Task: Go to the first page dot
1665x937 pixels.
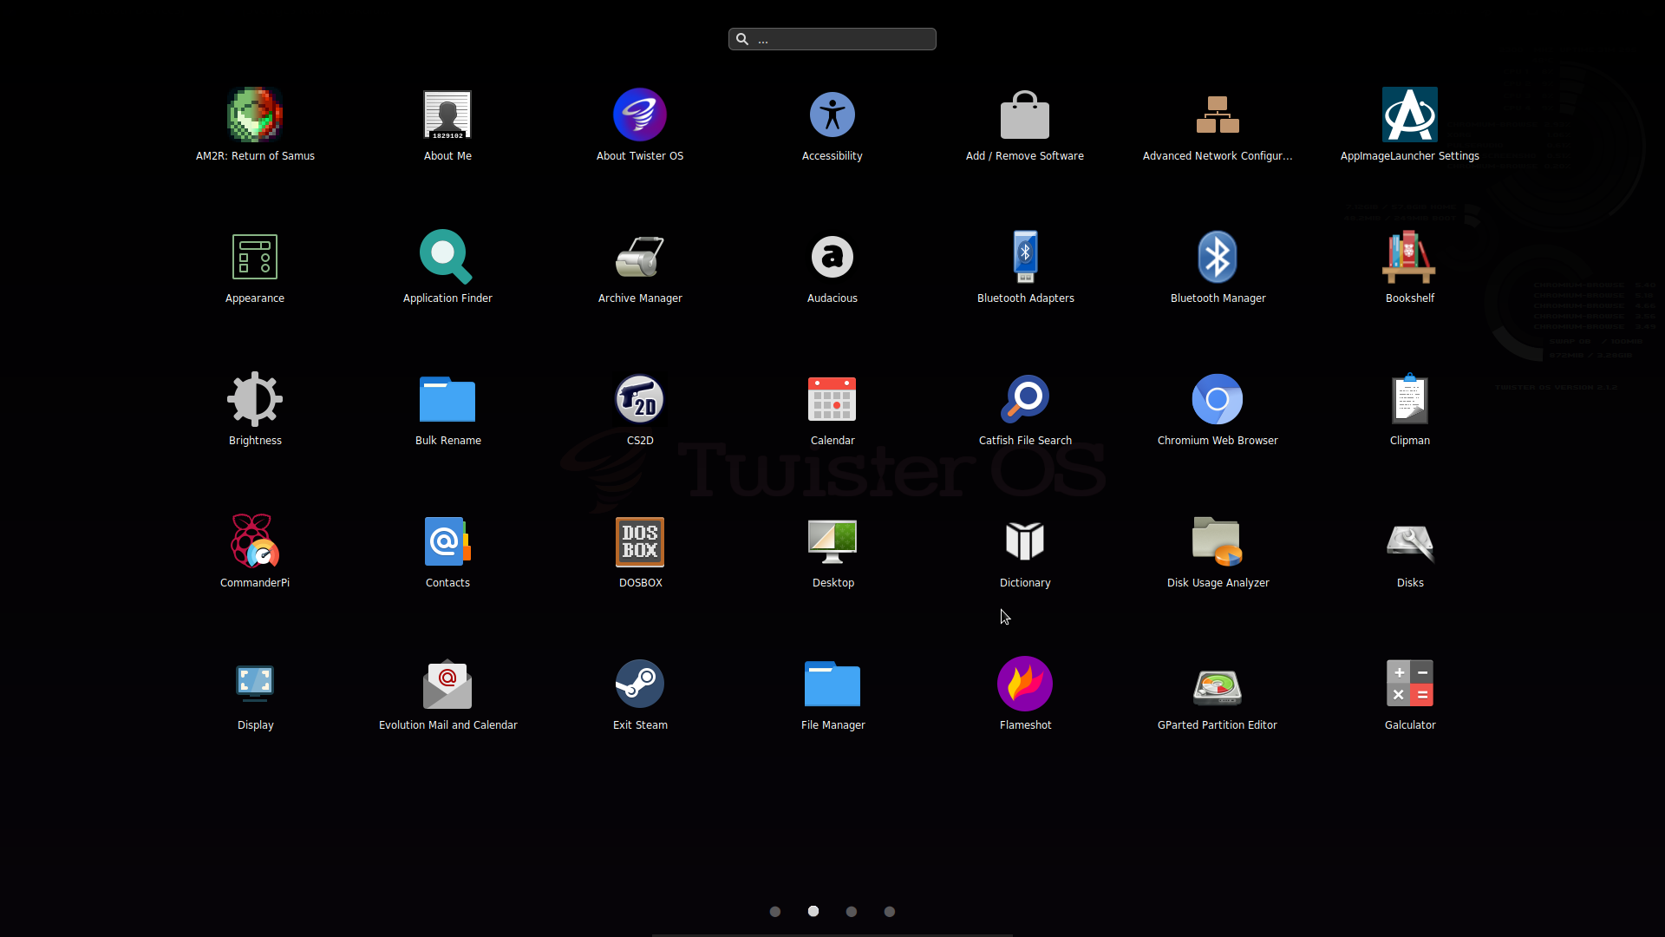Action: 775,912
